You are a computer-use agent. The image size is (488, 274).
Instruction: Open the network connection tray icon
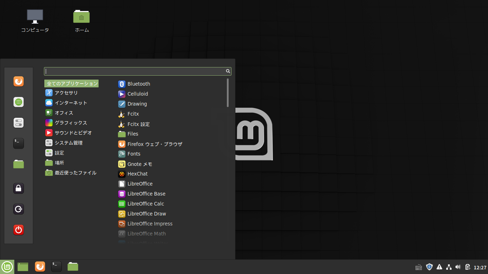click(449, 267)
